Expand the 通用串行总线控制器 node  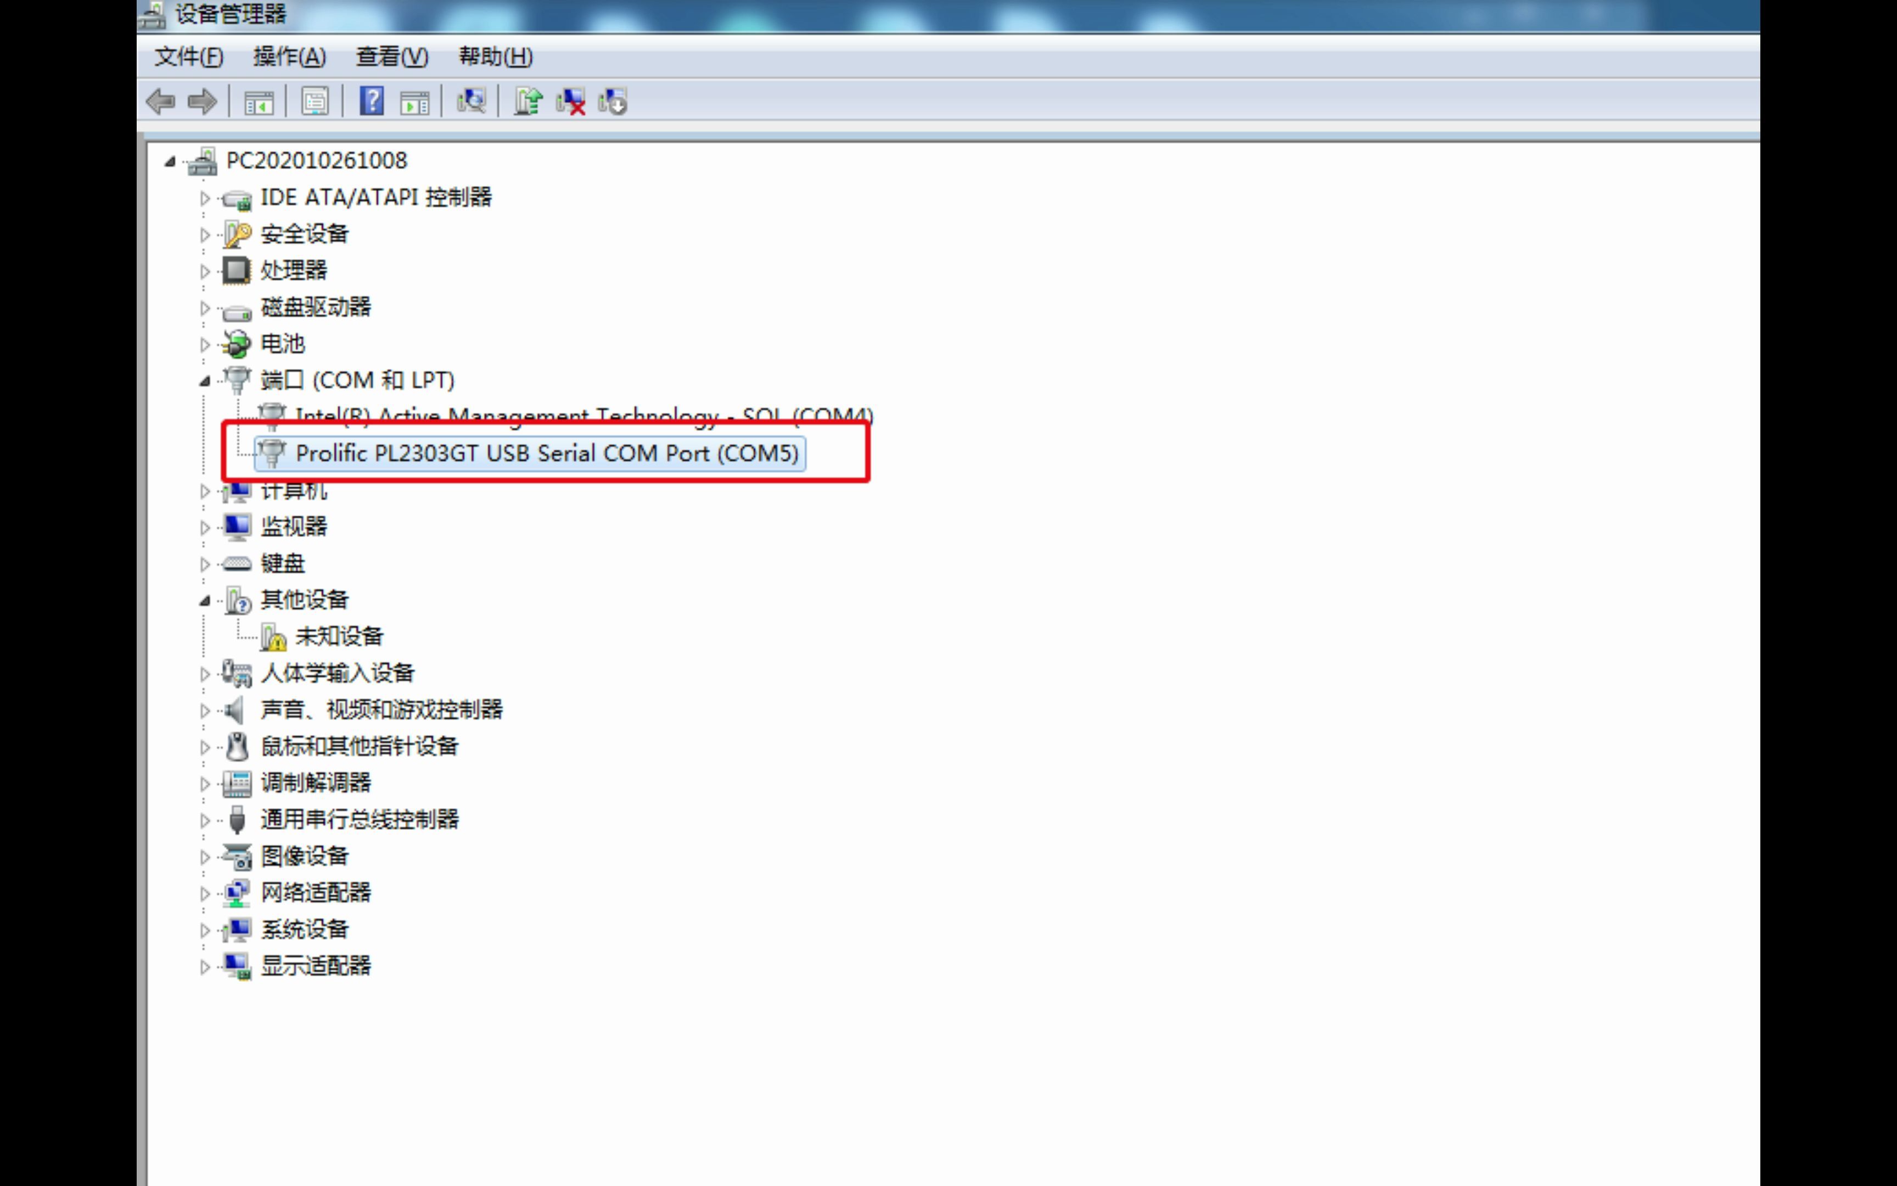coord(205,820)
